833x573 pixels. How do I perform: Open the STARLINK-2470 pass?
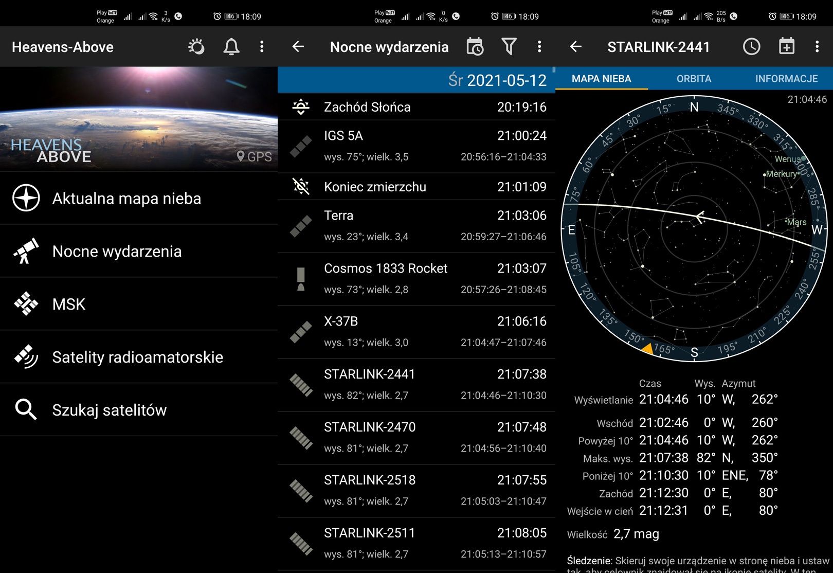[x=416, y=438]
